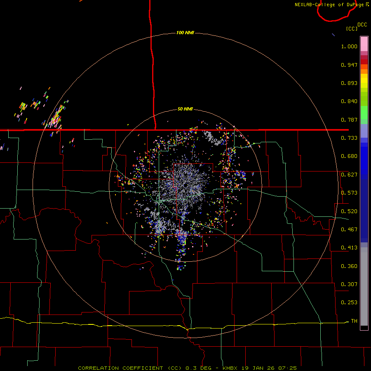Click the 50 NMI range ring label
The image size is (371, 371).
pos(185,109)
